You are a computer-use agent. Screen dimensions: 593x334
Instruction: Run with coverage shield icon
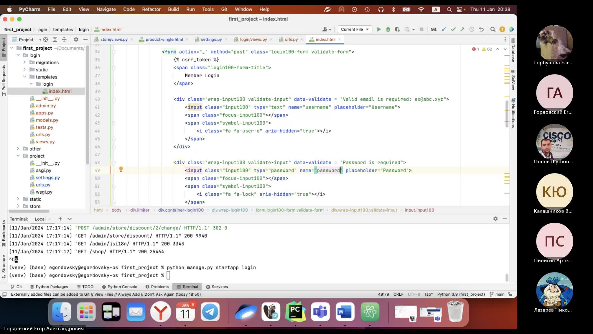pyautogui.click(x=397, y=29)
